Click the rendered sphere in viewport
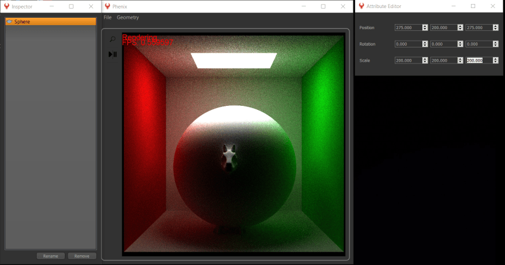This screenshot has width=505, height=265. click(x=234, y=166)
